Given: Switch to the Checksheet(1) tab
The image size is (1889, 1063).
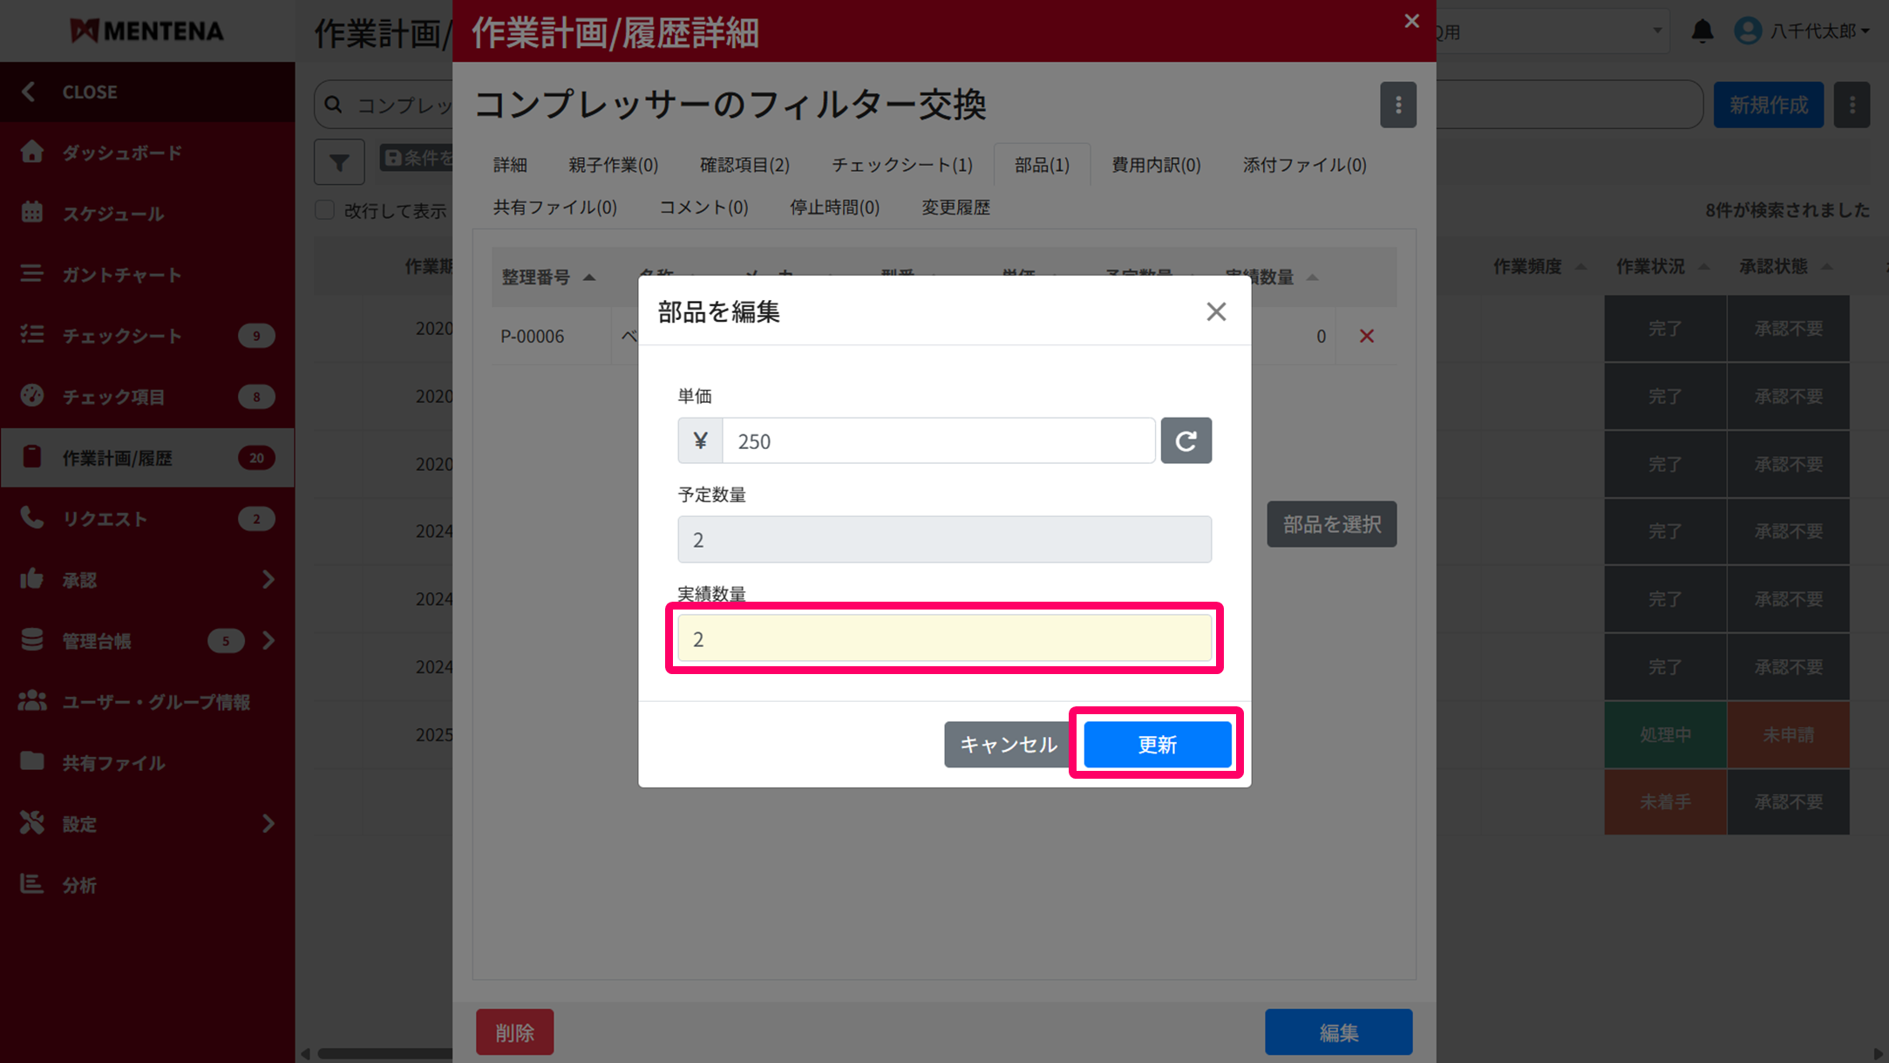Looking at the screenshot, I should [901, 165].
